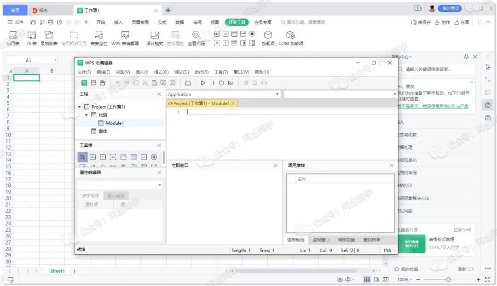
Task: Save workbook from quick access toolbar
Action: [33, 22]
